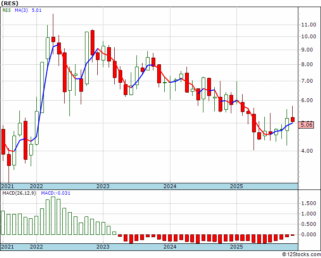
Task: Click the 2024 label on price chart axis
Action: (x=170, y=186)
